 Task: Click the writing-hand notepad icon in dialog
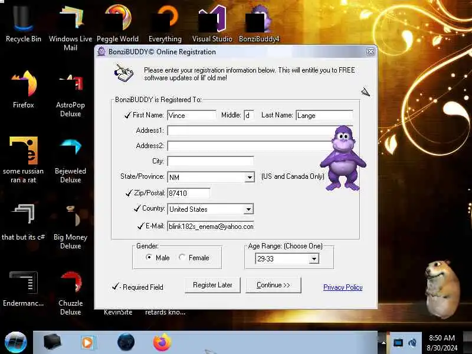(x=124, y=73)
